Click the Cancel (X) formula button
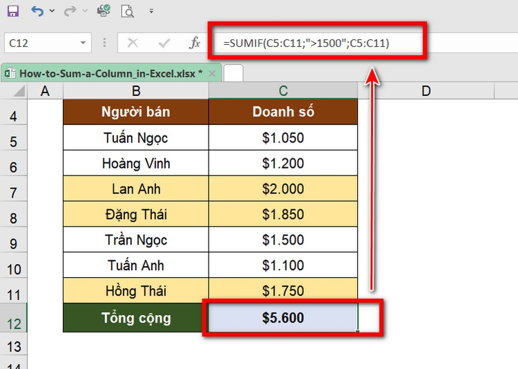The image size is (518, 369). [x=133, y=43]
